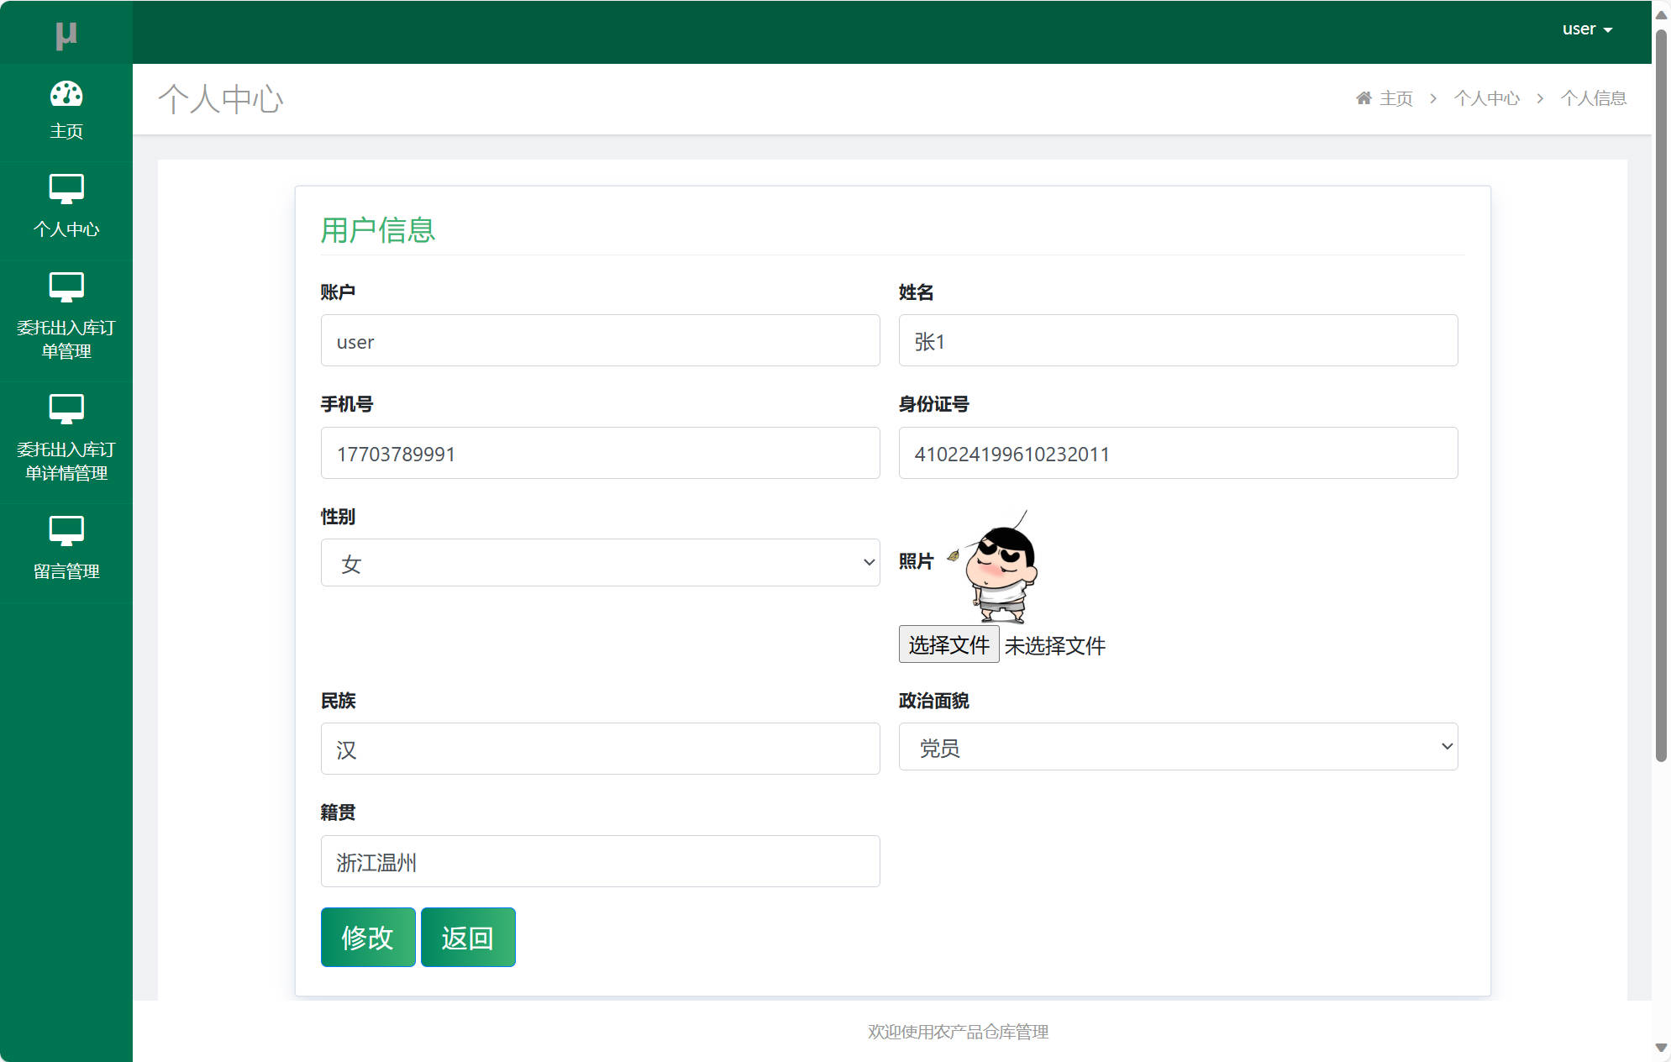The height and width of the screenshot is (1062, 1671).
Task: Click the profile photo thumbnail next to 照片
Action: (x=1002, y=567)
